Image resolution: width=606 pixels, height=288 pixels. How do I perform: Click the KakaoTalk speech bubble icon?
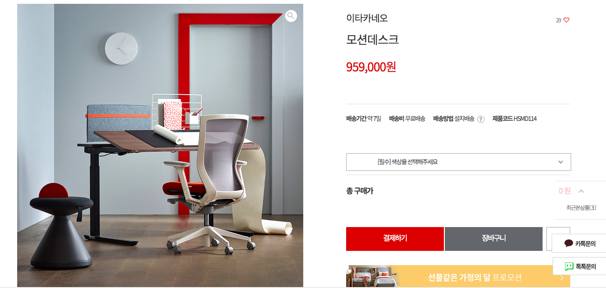[x=568, y=243]
